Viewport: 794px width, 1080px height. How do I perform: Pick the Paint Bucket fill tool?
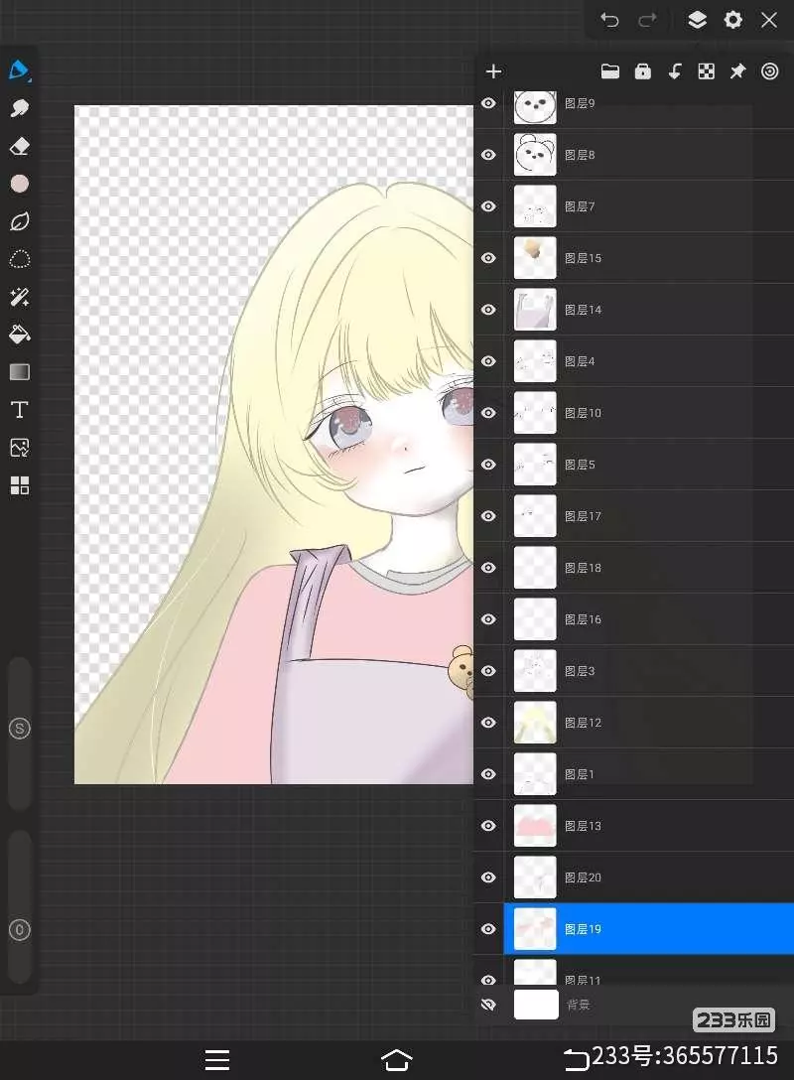coord(19,335)
